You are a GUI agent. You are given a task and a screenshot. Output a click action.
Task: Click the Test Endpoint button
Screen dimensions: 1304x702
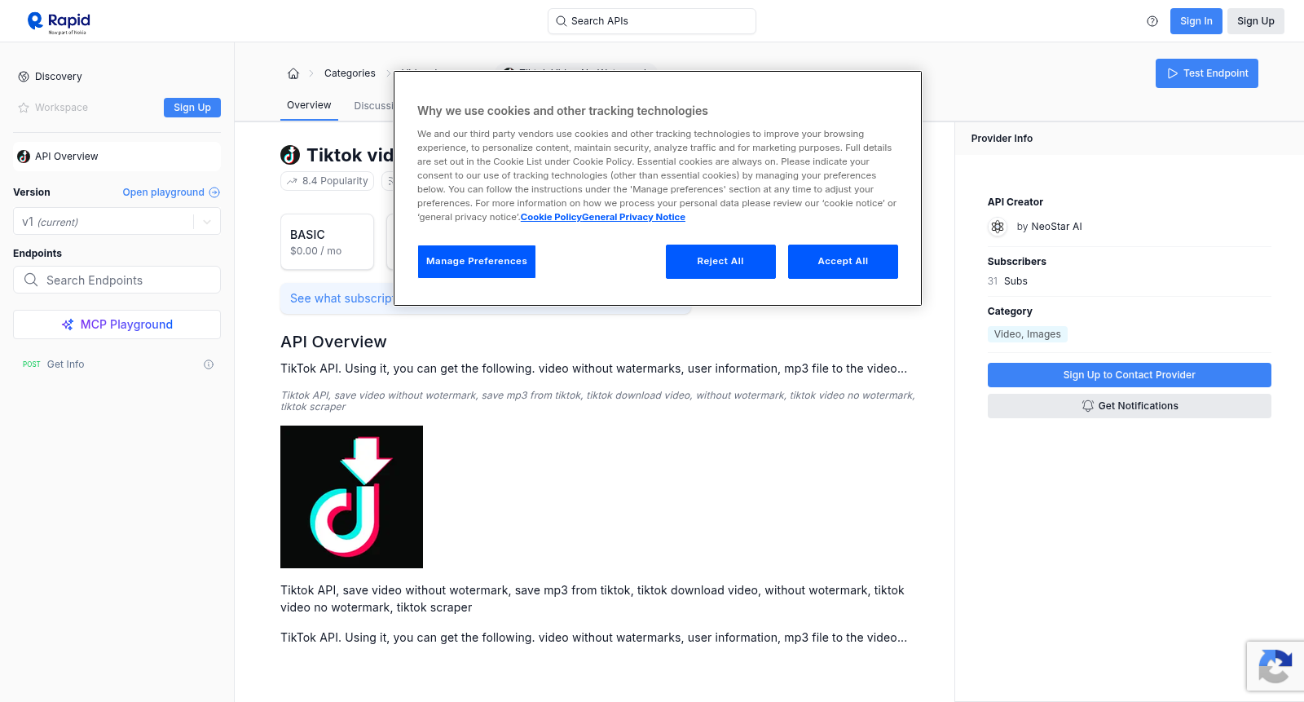pyautogui.click(x=1206, y=73)
